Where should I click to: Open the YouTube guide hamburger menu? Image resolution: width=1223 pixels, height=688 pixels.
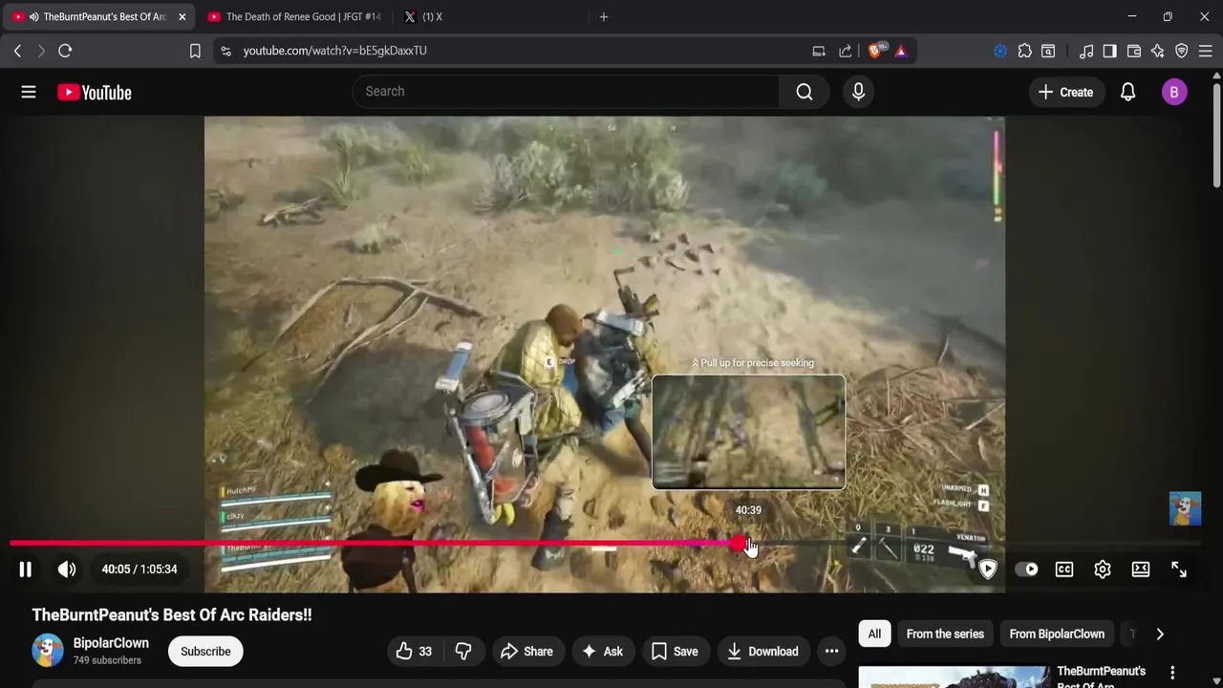[29, 92]
